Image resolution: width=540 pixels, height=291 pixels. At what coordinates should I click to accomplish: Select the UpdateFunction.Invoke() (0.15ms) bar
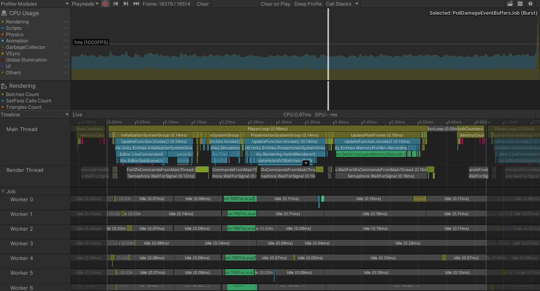pos(377,142)
